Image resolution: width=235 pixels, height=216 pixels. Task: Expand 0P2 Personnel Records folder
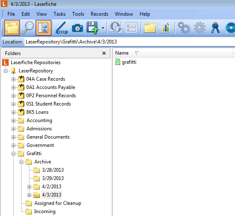point(13,96)
